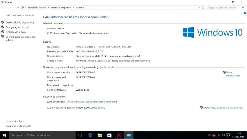Click the back navigation arrow
This screenshot has height=139, width=247.
(x=4, y=8)
